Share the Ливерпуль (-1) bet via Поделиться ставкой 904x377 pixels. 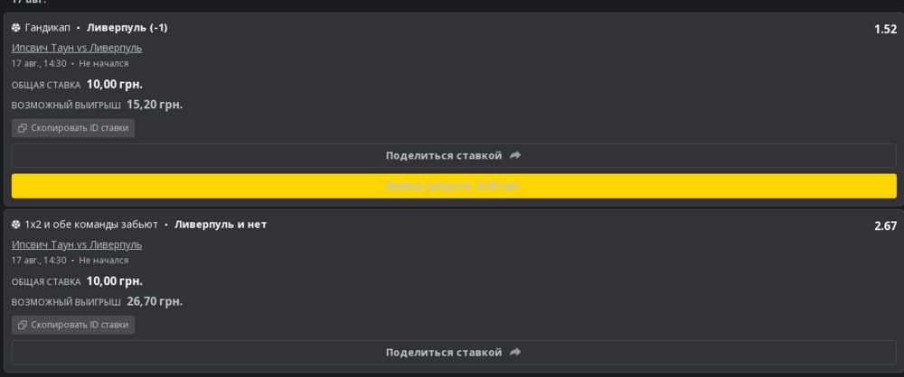(454, 155)
